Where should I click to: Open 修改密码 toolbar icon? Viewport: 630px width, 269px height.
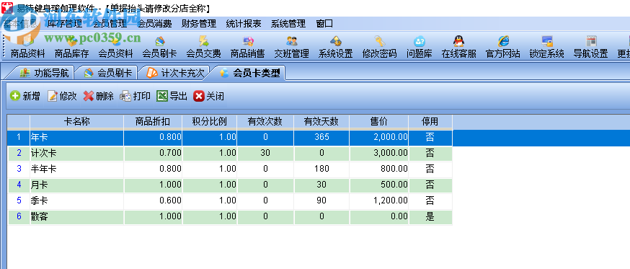click(x=379, y=47)
